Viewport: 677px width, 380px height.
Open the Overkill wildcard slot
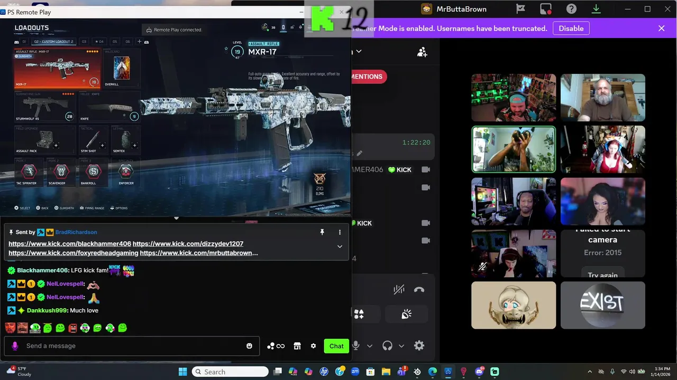pyautogui.click(x=121, y=69)
